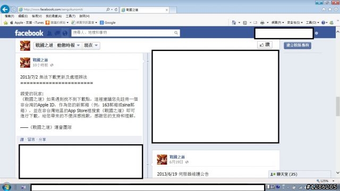
Task: Open the 我的最愛(A) menu
Action: click(54, 16)
